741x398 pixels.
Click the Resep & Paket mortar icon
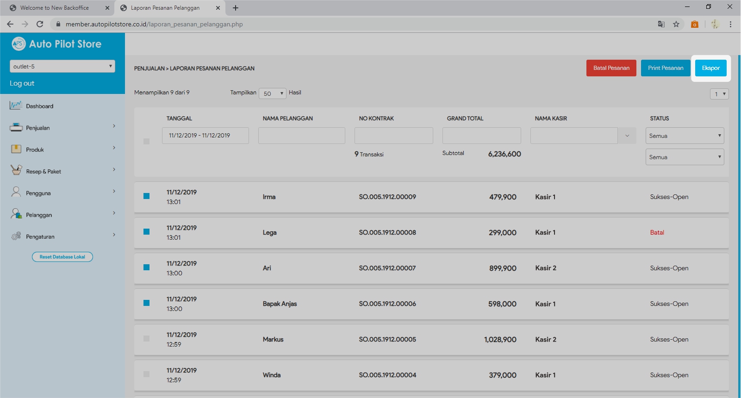[x=16, y=170]
